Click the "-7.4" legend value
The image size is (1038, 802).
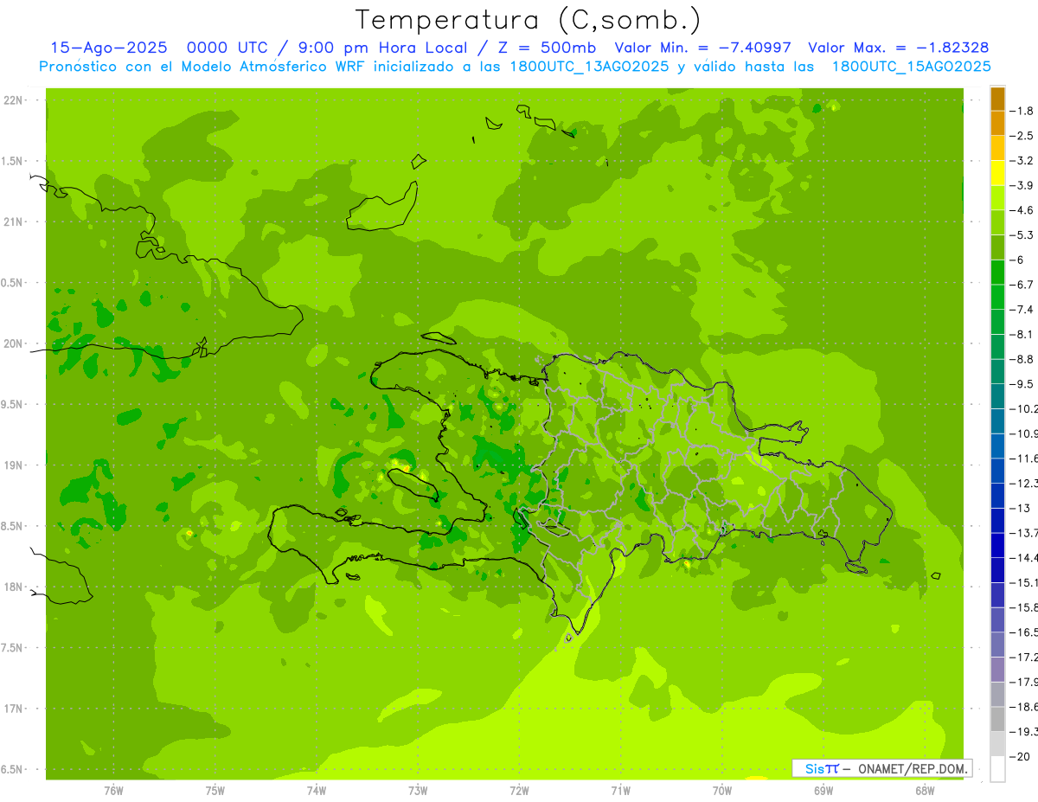pos(1022,309)
